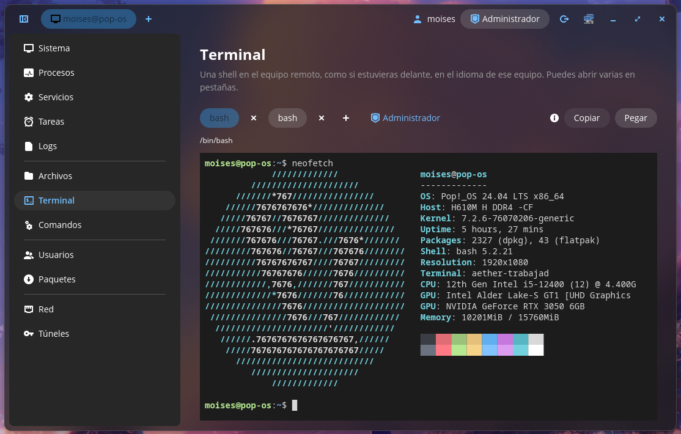The width and height of the screenshot is (681, 434).
Task: Click the moises user profile icon
Action: pos(418,19)
